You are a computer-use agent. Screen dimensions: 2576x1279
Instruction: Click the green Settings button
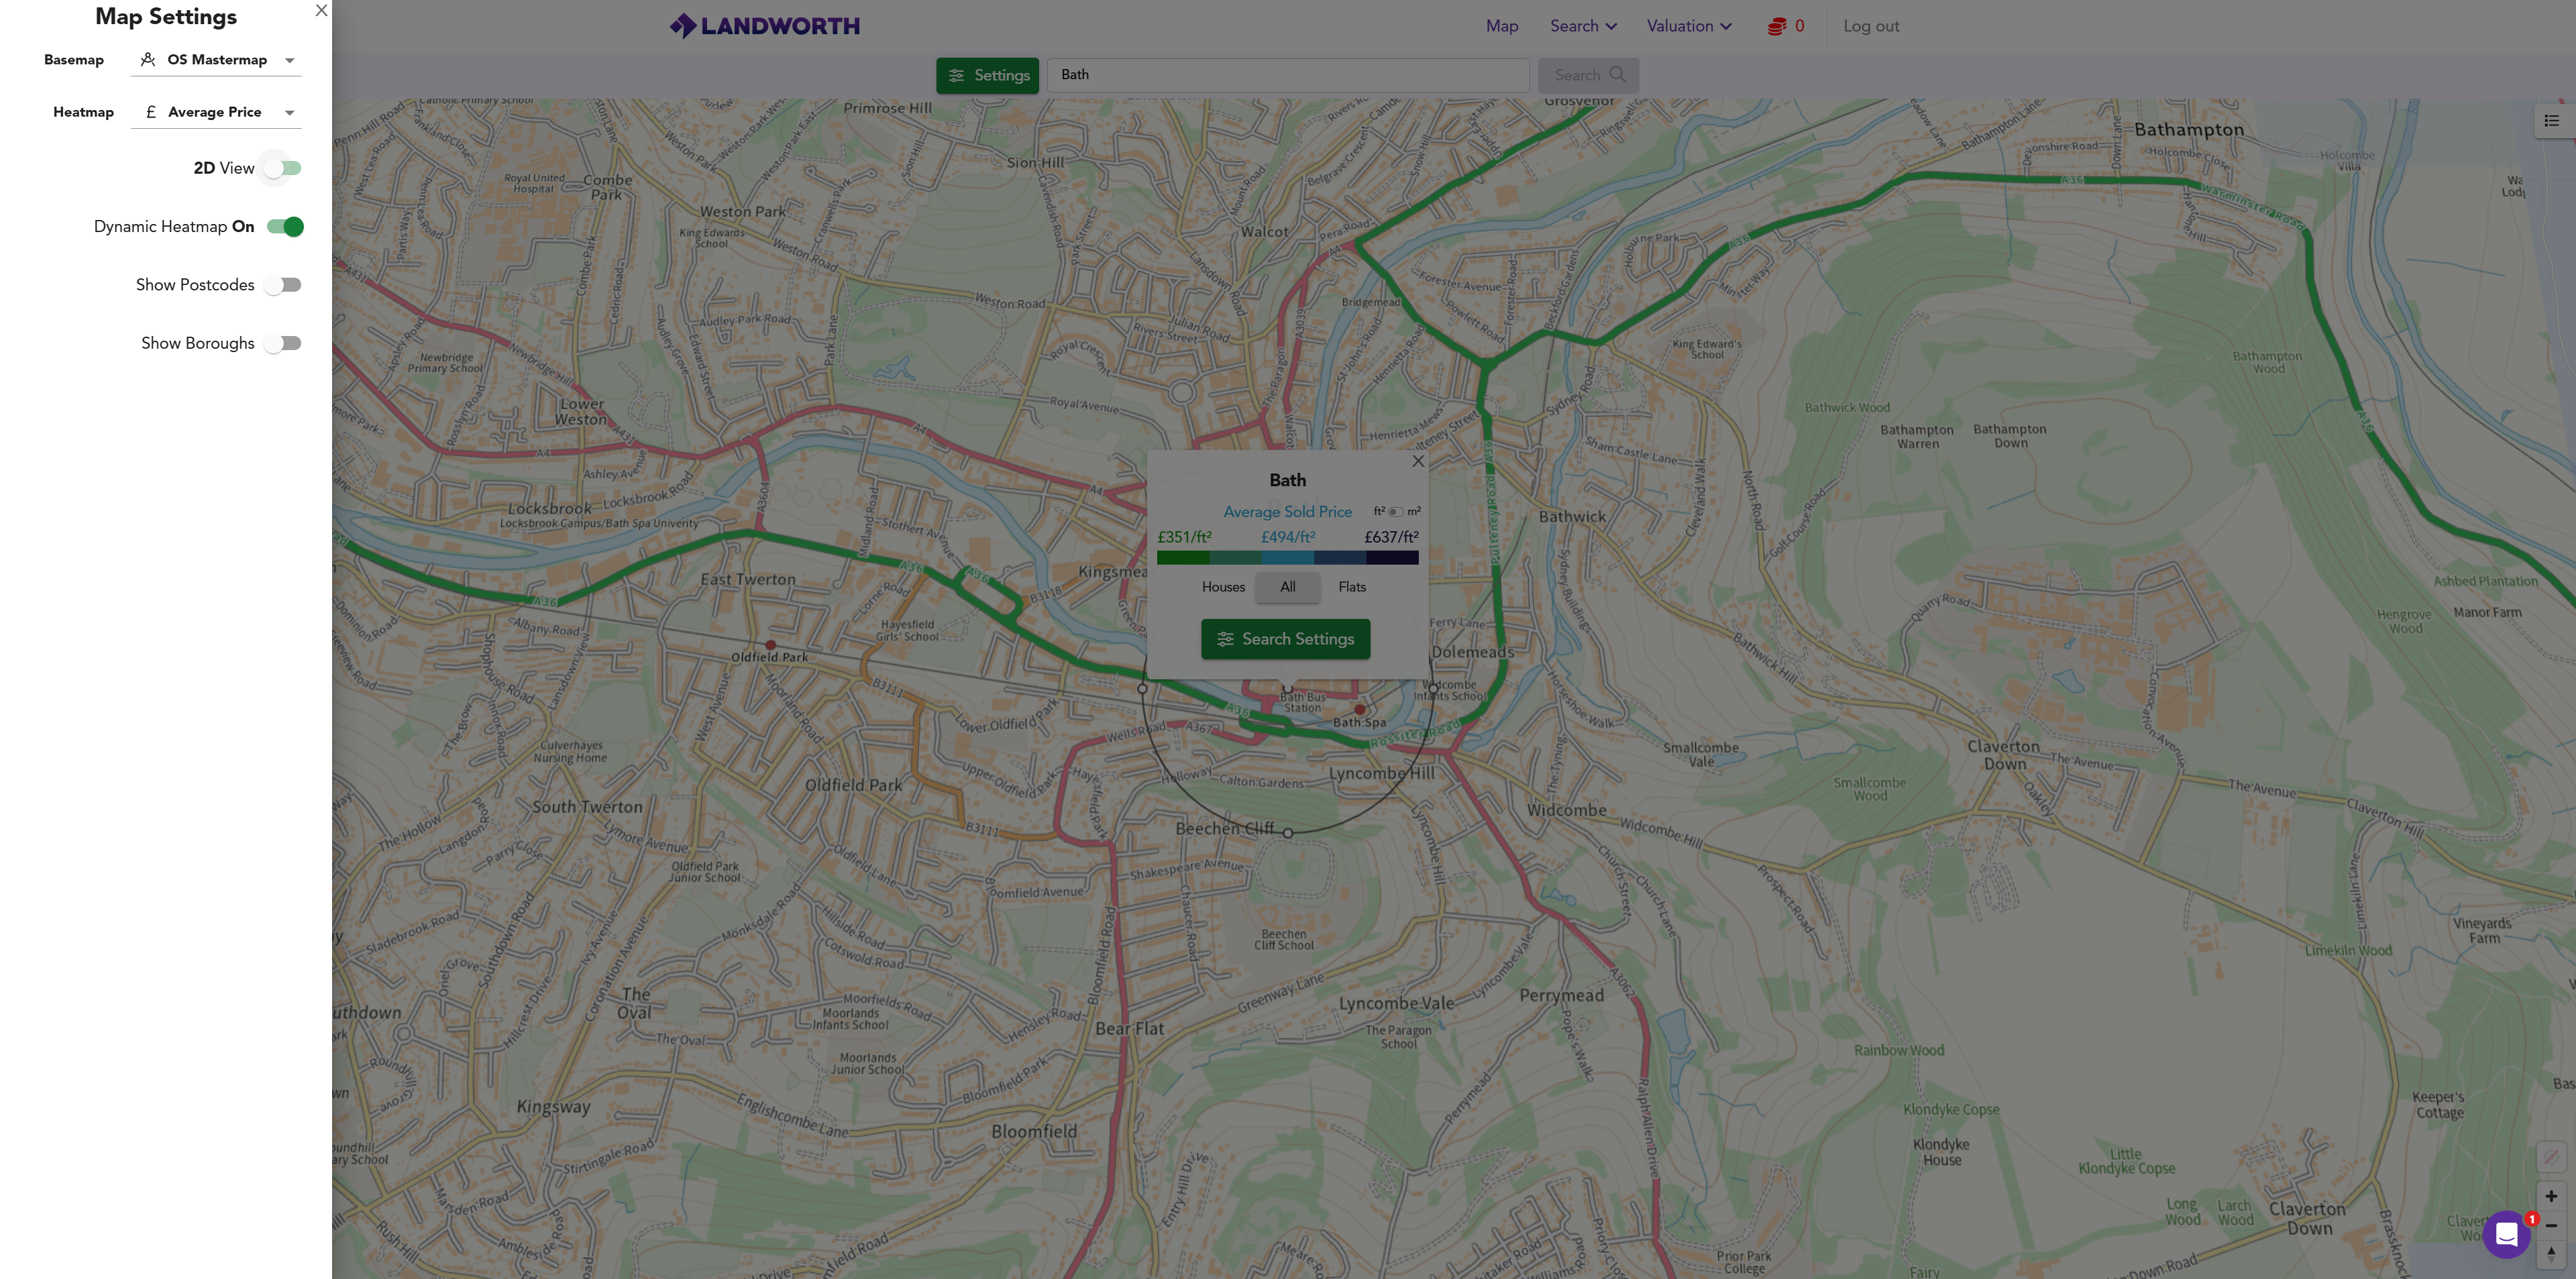(987, 75)
